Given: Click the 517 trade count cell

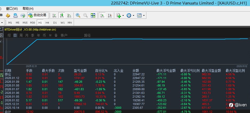Looking at the screenshot, I should [60, 100].
